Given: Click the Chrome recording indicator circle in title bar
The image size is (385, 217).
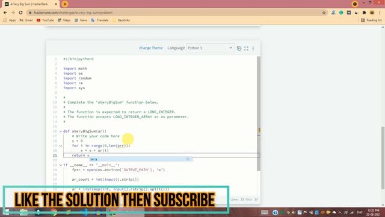Looking at the screenshot, I should [x=354, y=4].
